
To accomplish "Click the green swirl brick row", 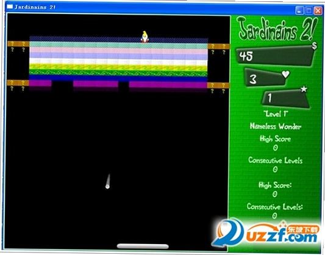I will [x=118, y=73].
